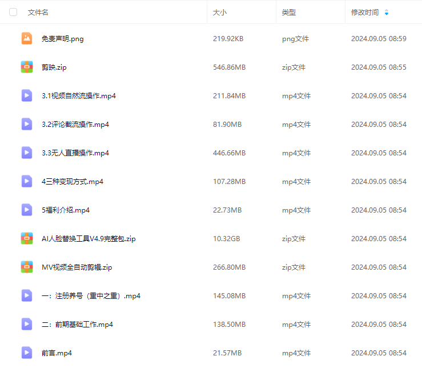
Task: Click the video icon for 5福利介绍.mp4
Action: 27,210
